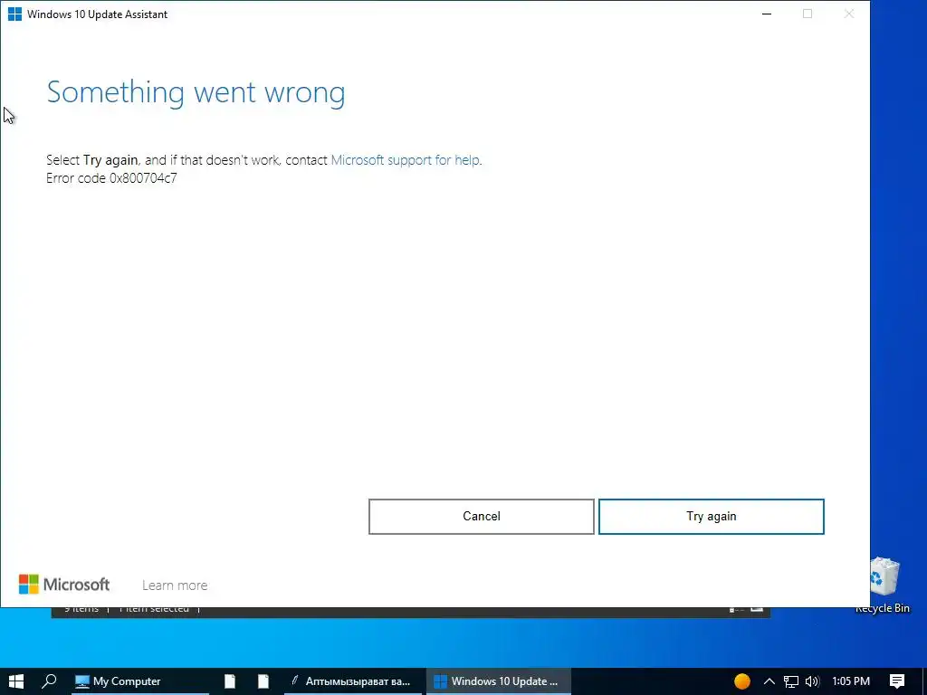Select Windows 10 Update taskbar button
Image resolution: width=927 pixels, height=695 pixels.
[499, 681]
